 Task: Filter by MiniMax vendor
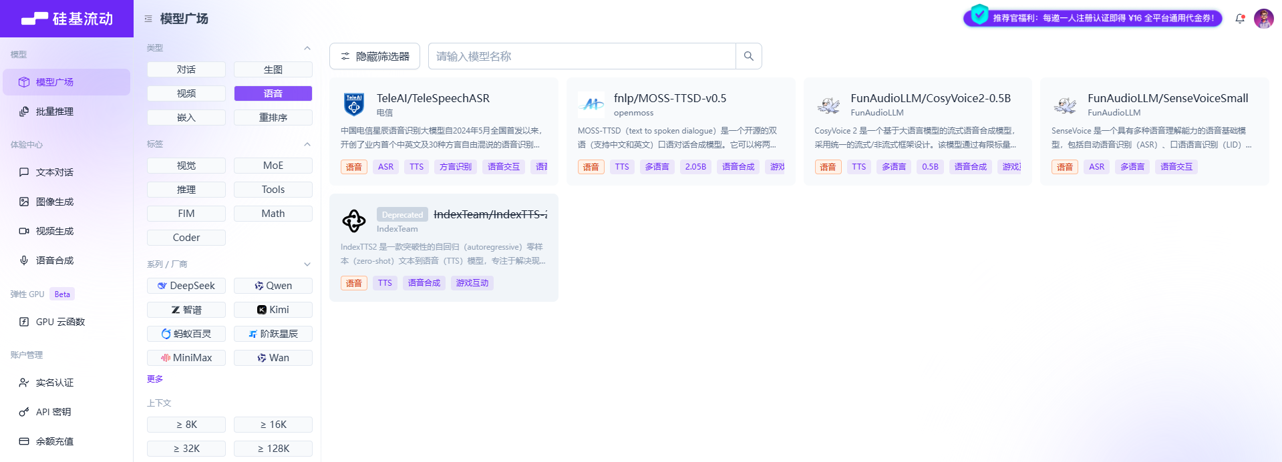(x=186, y=358)
